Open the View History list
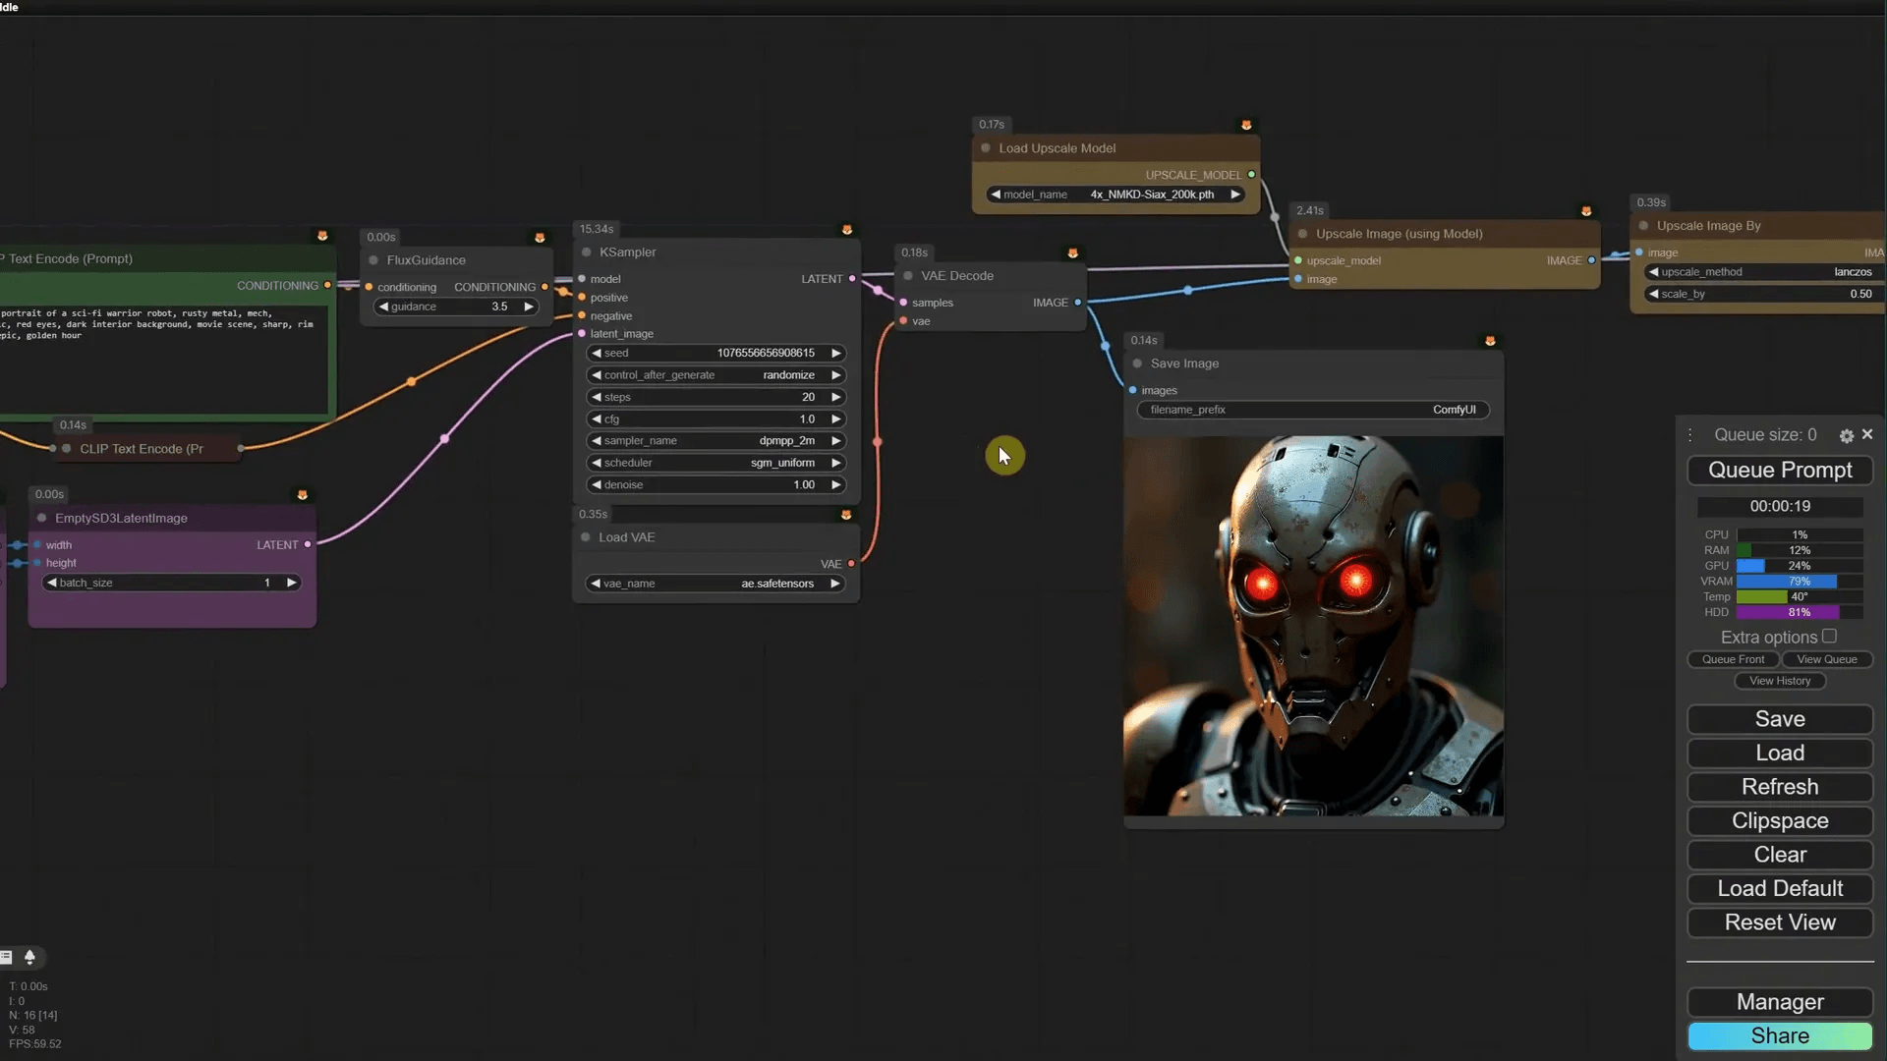This screenshot has width=1887, height=1061. [1780, 681]
